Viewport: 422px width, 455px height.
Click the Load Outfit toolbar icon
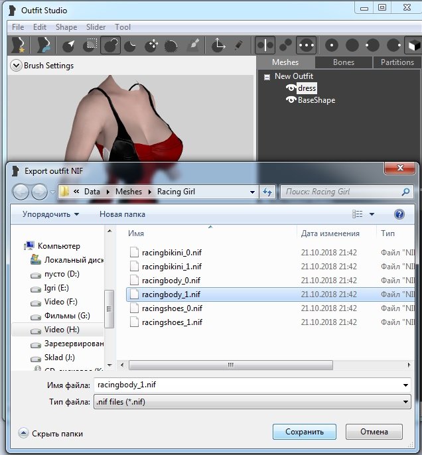45,45
